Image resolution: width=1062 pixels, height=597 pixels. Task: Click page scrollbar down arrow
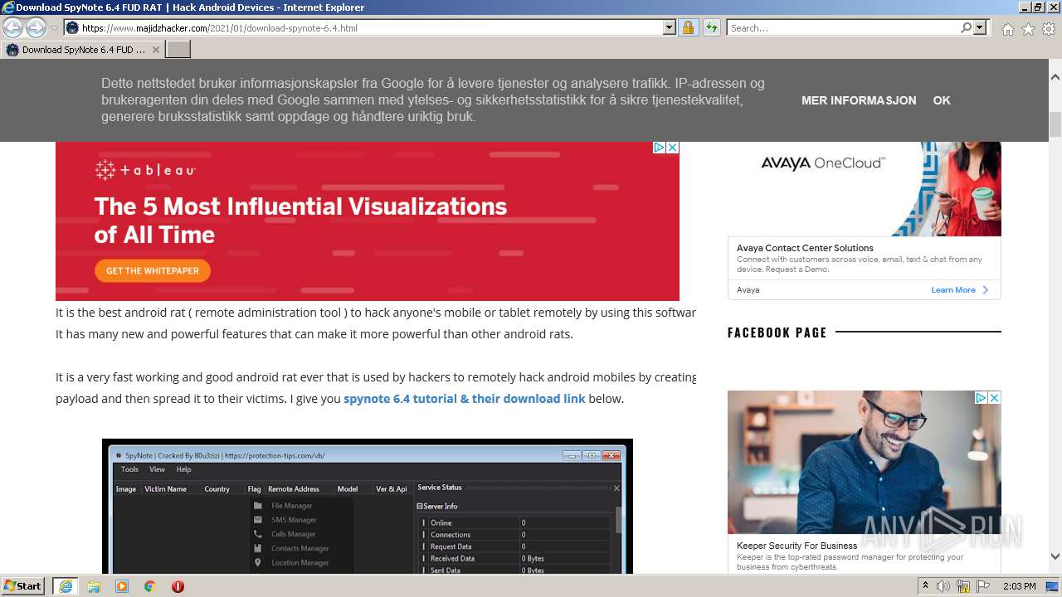tap(1055, 557)
